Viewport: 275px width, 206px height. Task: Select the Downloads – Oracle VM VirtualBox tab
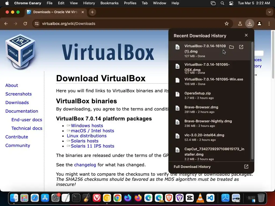(55, 12)
